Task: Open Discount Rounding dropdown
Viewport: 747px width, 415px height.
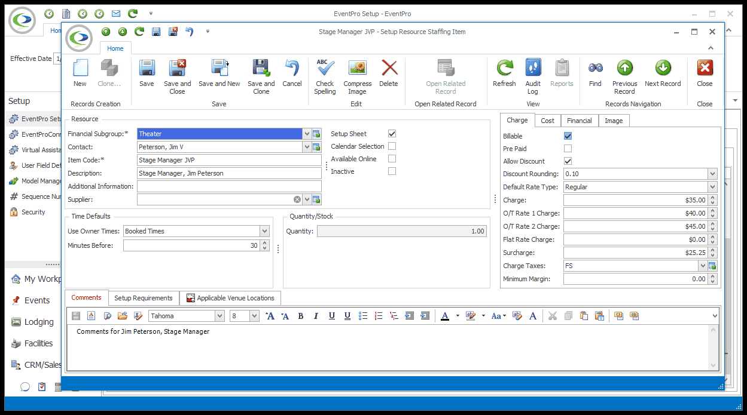Action: coord(712,174)
